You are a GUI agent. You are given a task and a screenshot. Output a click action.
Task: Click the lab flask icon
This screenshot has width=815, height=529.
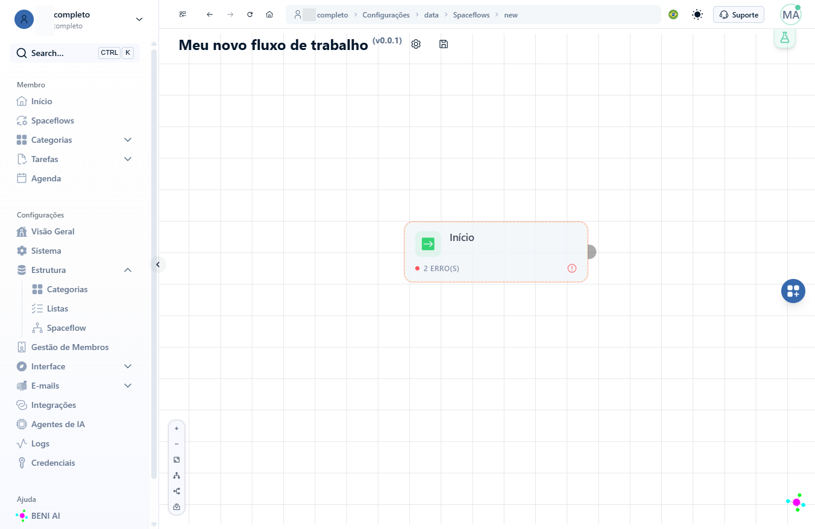pyautogui.click(x=785, y=37)
